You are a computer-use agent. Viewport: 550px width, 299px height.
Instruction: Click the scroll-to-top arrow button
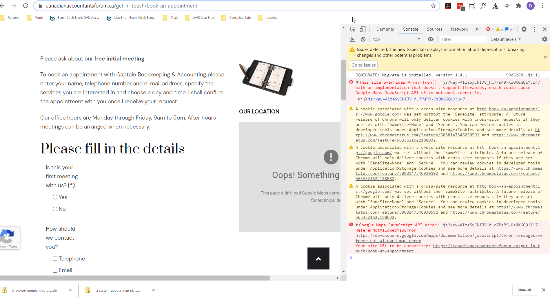coord(318,258)
